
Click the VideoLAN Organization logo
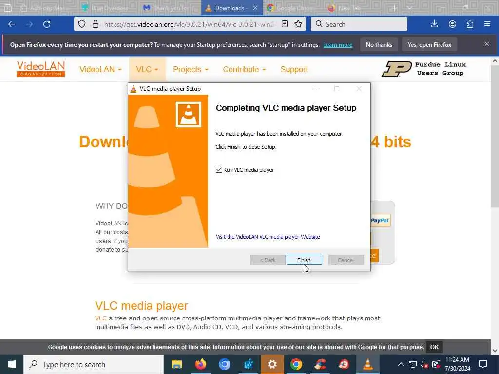[41, 69]
